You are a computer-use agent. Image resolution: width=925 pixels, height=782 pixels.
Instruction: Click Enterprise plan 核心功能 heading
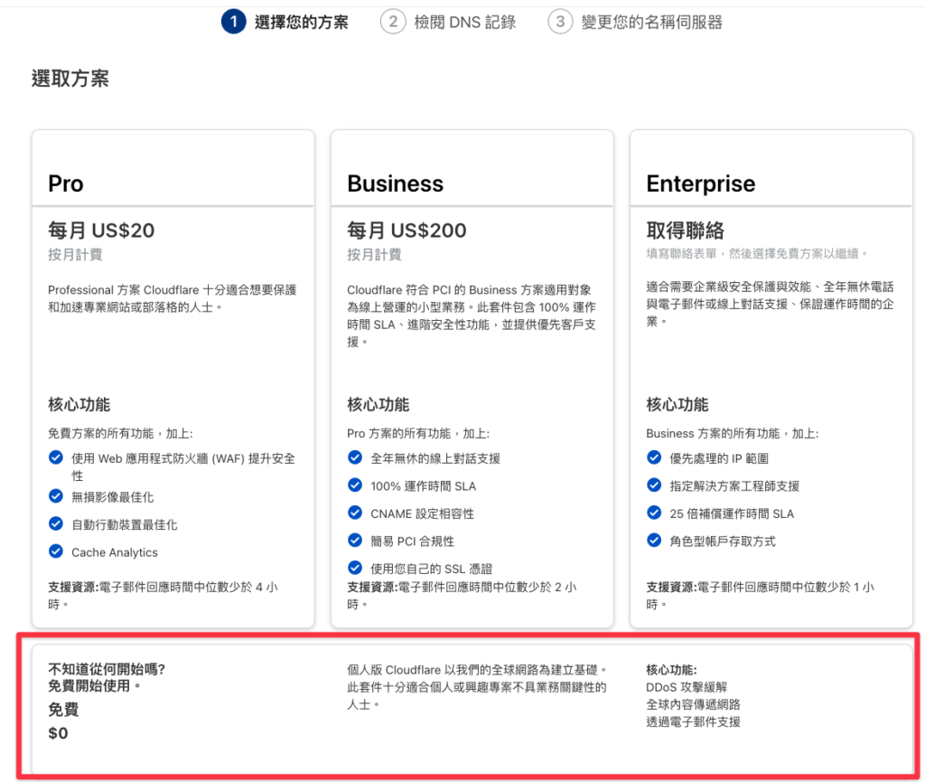[677, 405]
